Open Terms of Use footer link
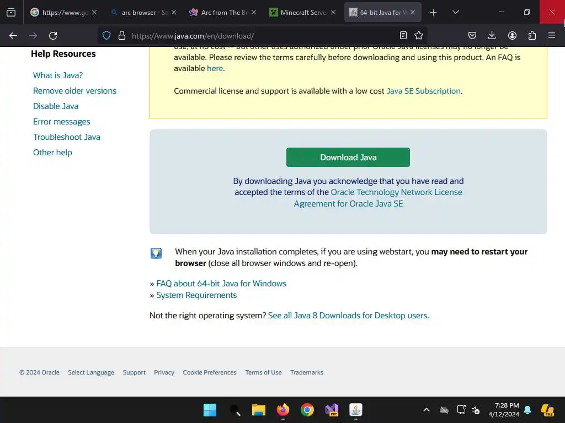The height and width of the screenshot is (423, 565). tap(263, 372)
